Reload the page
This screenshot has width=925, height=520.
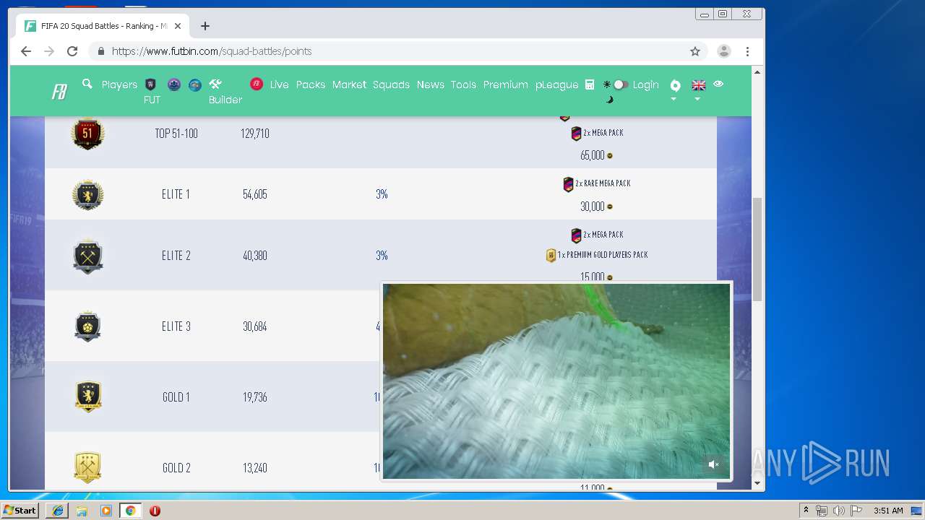(72, 51)
